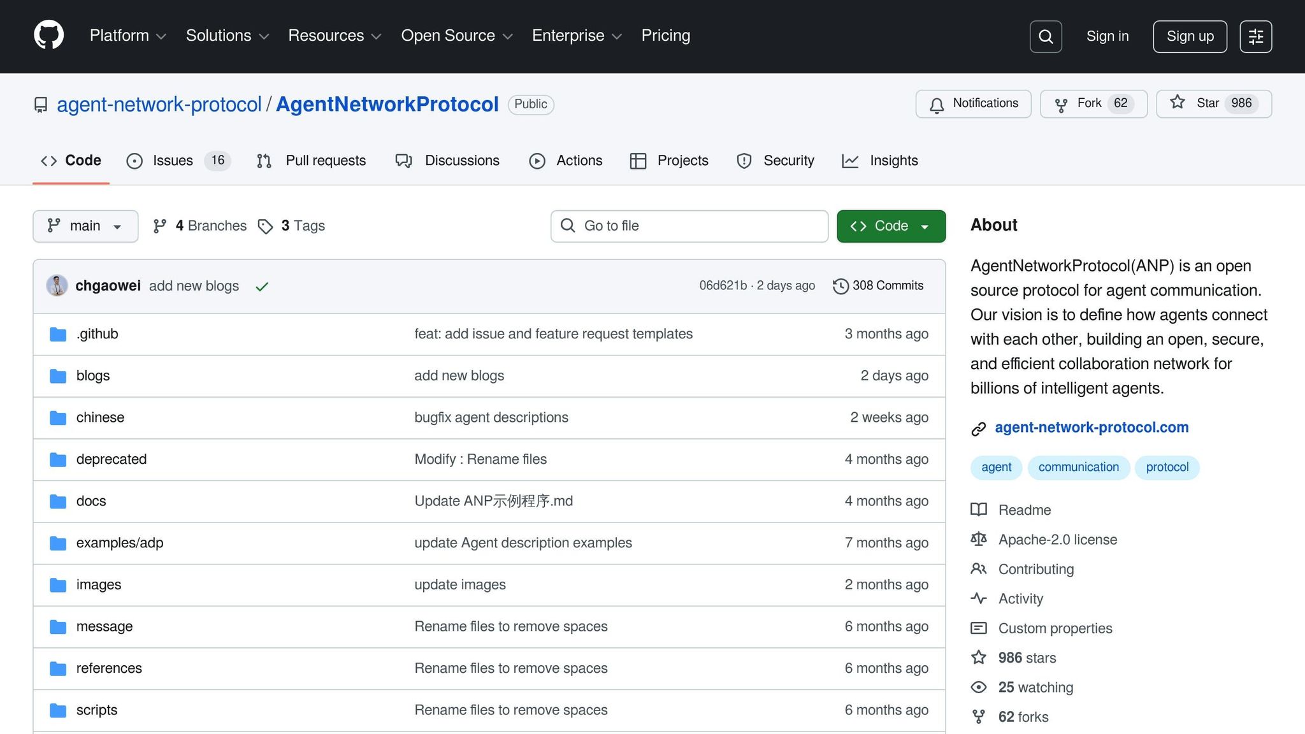This screenshot has height=734, width=1305.
Task: Focus the Go to file field
Action: (689, 226)
